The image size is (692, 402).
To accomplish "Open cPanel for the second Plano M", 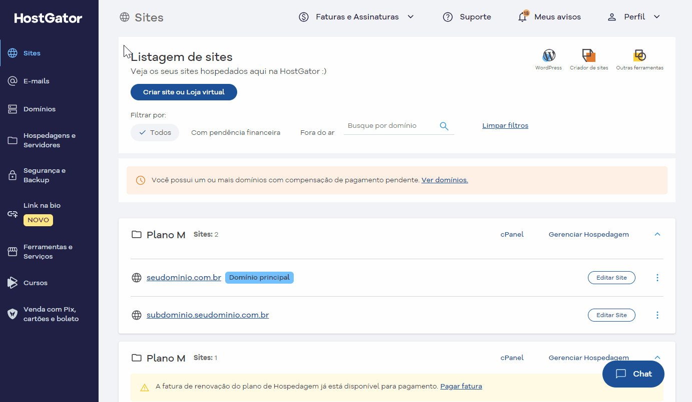I will pyautogui.click(x=512, y=358).
